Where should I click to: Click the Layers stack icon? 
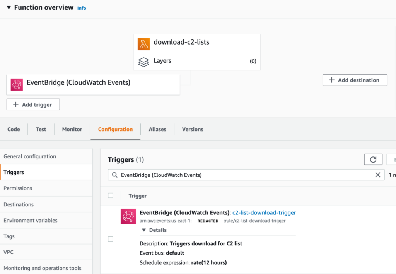click(x=143, y=62)
